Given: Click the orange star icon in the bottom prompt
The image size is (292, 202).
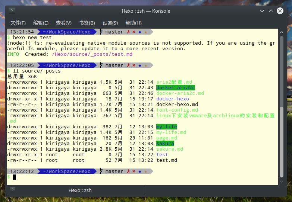Looking at the screenshot, I should click(x=146, y=171).
